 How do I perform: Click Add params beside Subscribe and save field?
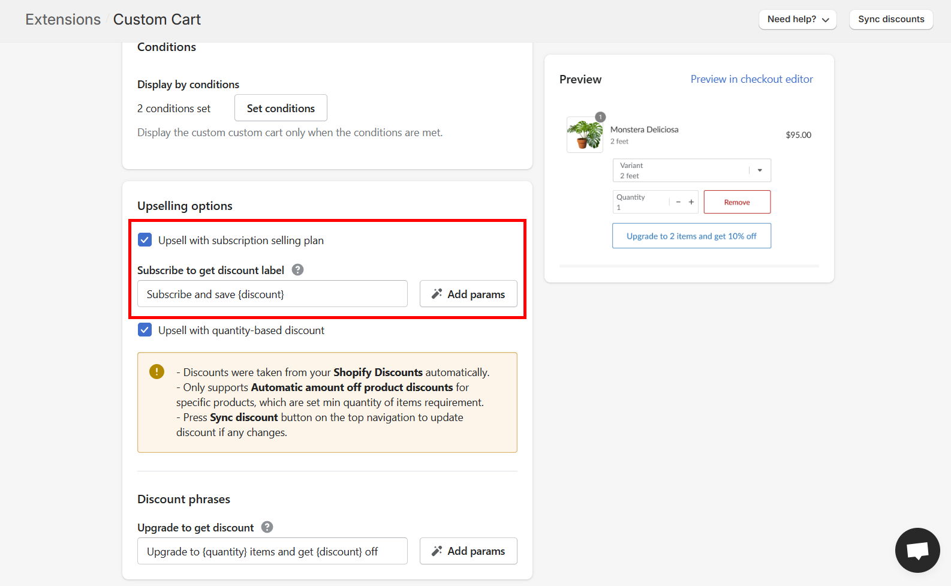pyautogui.click(x=468, y=294)
